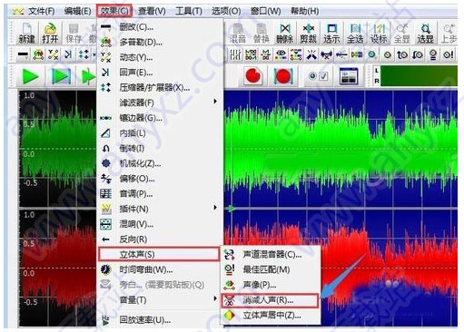The height and width of the screenshot is (332, 464).
Task: Start playback with green play button
Action: [x=31, y=76]
